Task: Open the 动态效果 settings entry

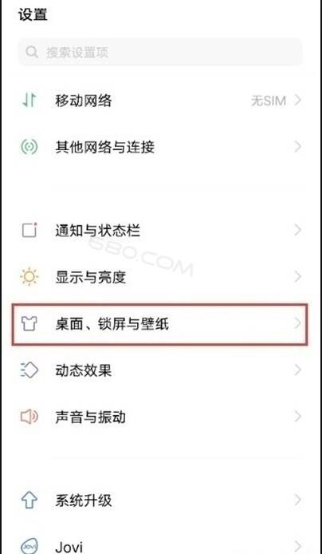Action: 161,370
